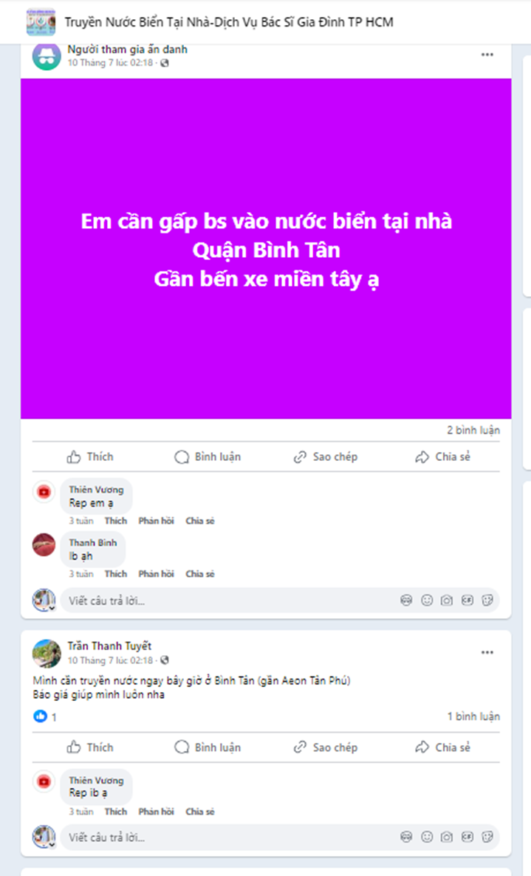531x876 pixels.
Task: Click Sao chép on the first post
Action: (x=326, y=457)
